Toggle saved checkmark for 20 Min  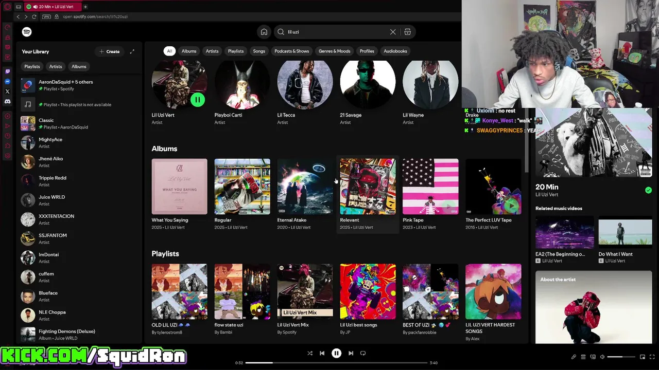click(x=648, y=190)
